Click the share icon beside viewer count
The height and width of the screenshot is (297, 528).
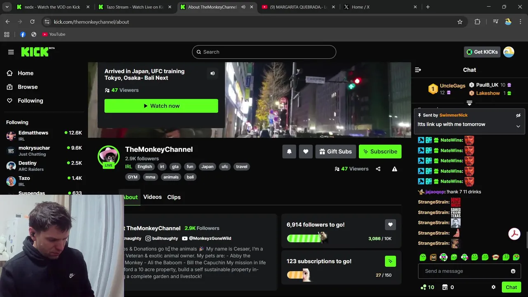pos(378,169)
